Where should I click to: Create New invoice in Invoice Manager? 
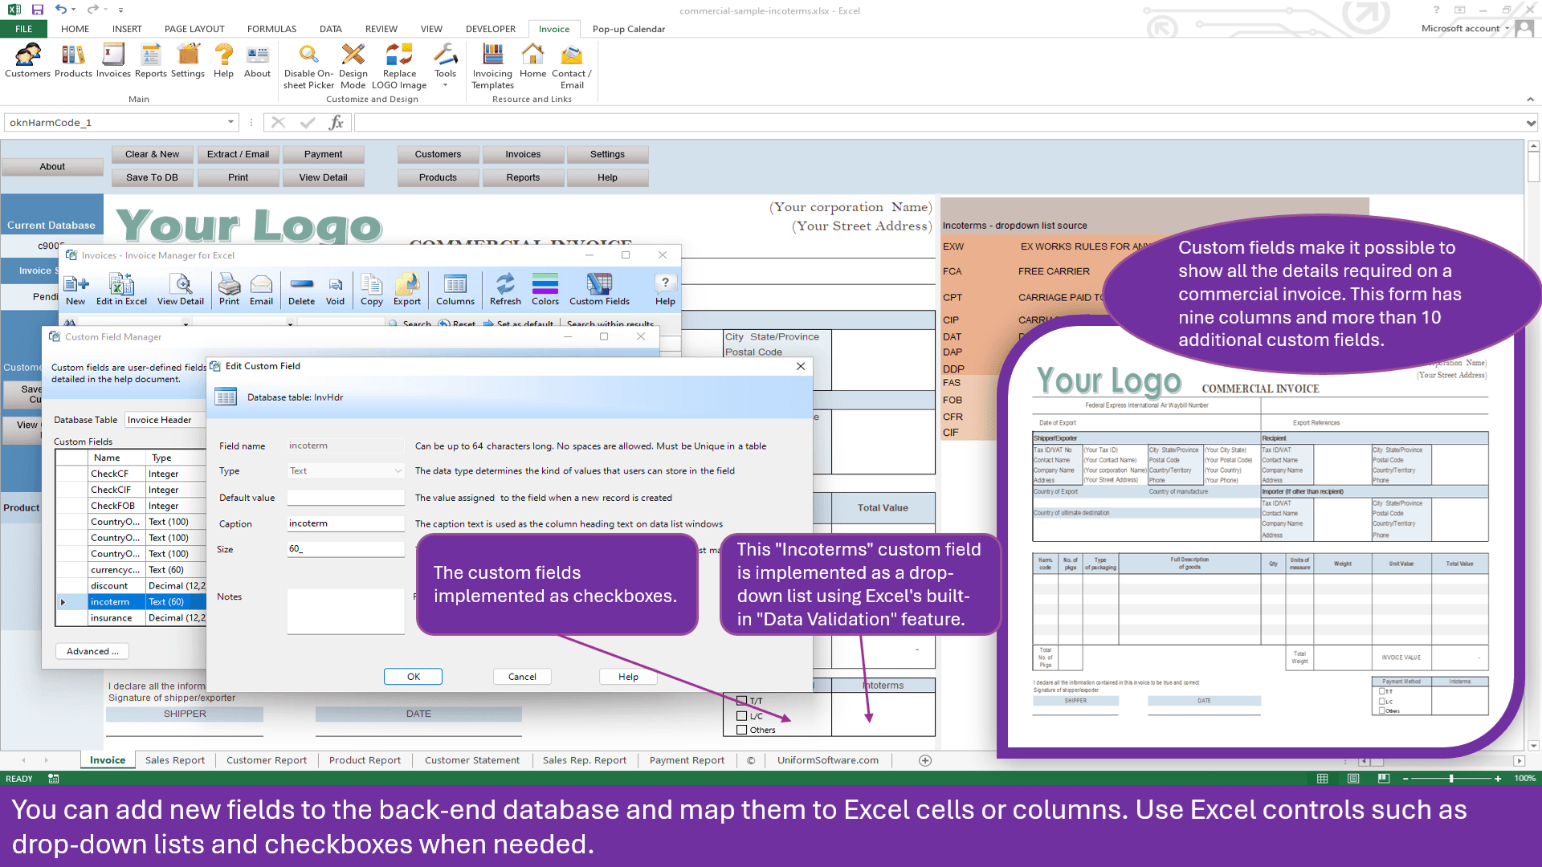coord(75,290)
